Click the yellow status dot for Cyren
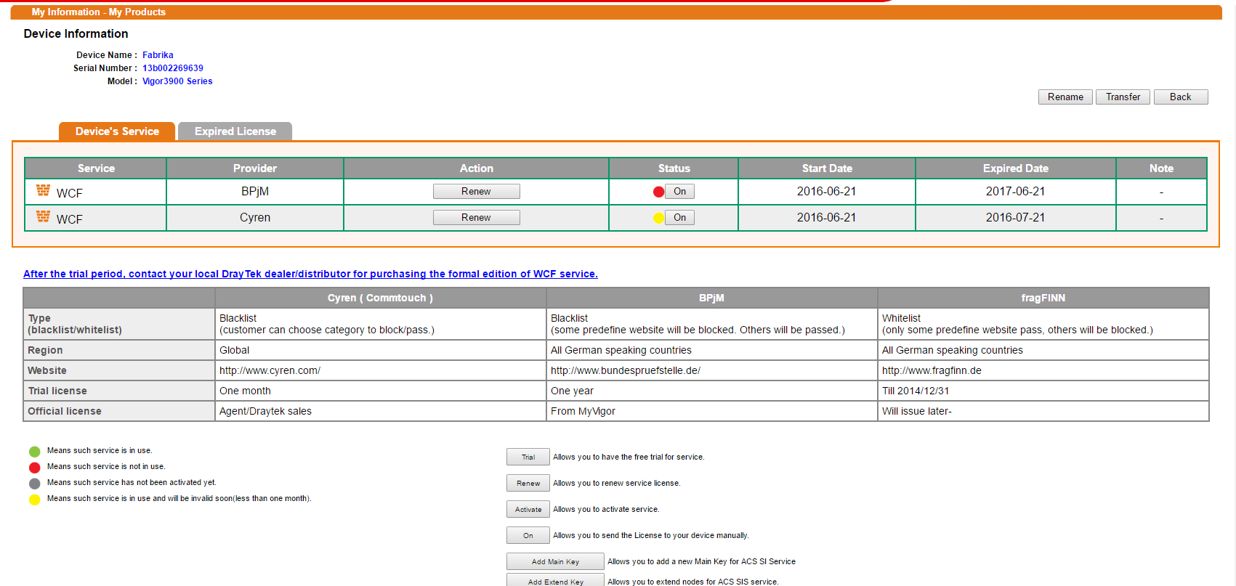Screen dimensions: 1236x586 click(658, 218)
